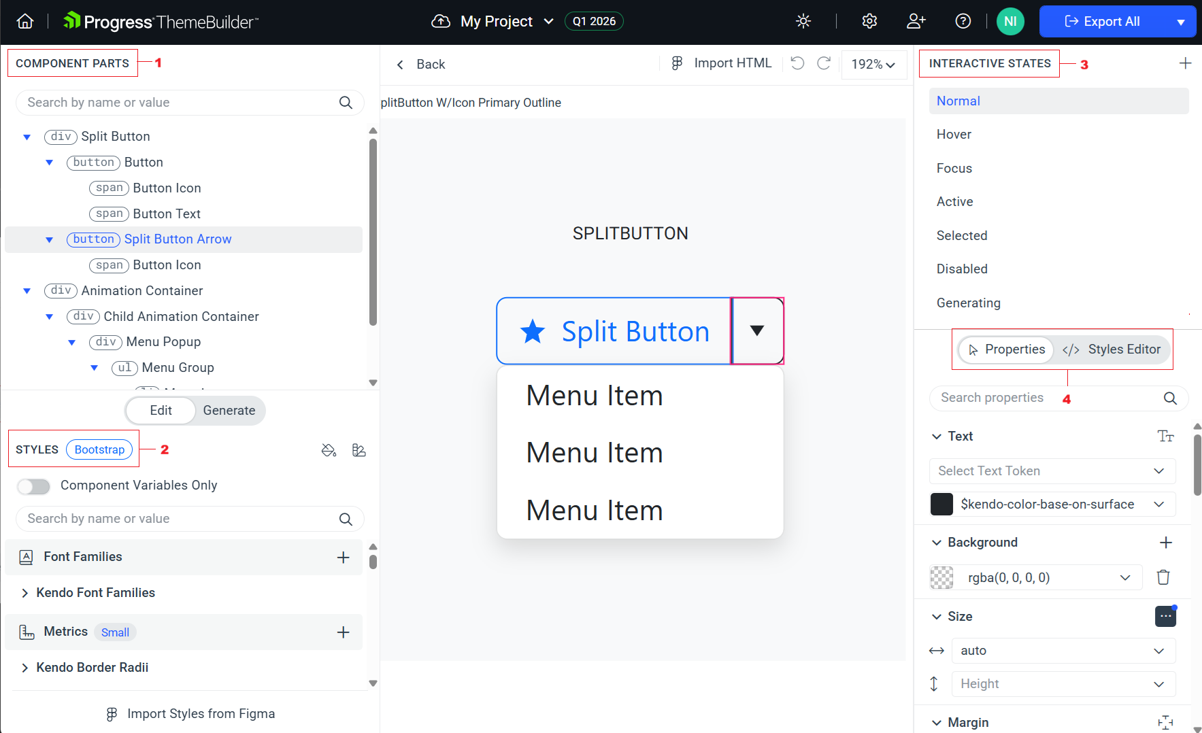Toggle light mode with the sun icon
1202x733 pixels.
tap(803, 21)
